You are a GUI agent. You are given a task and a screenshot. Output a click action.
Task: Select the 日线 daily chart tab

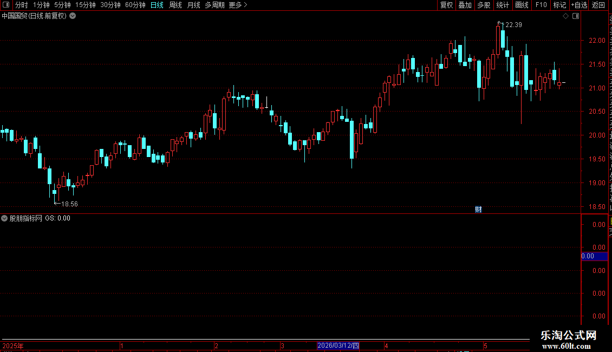click(x=157, y=5)
